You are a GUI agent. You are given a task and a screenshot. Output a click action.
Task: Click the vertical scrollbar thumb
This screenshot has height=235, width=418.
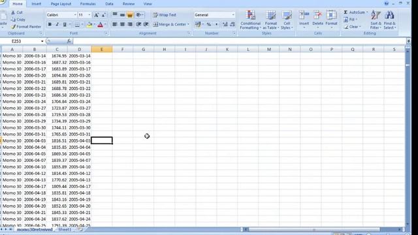click(x=408, y=65)
